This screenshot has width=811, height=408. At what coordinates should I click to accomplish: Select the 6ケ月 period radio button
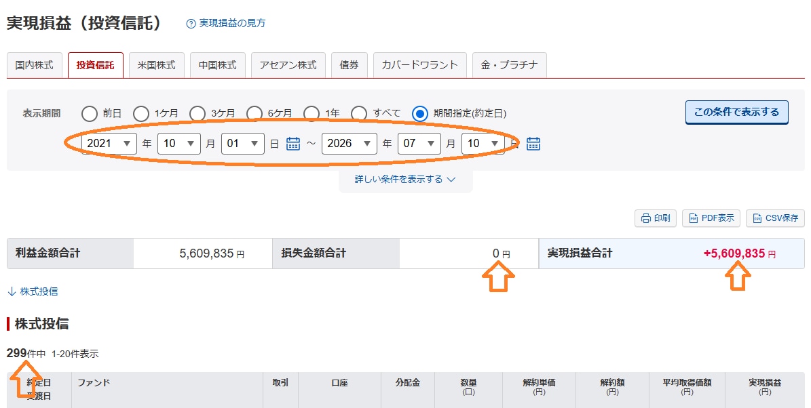(x=254, y=113)
